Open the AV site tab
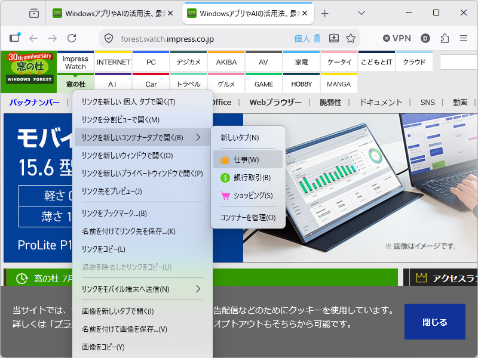This screenshot has width=478, height=358. pyautogui.click(x=263, y=62)
